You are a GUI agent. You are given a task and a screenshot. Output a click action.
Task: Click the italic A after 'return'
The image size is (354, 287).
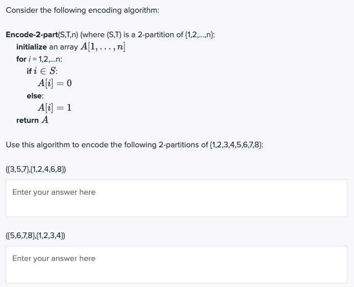(45, 120)
